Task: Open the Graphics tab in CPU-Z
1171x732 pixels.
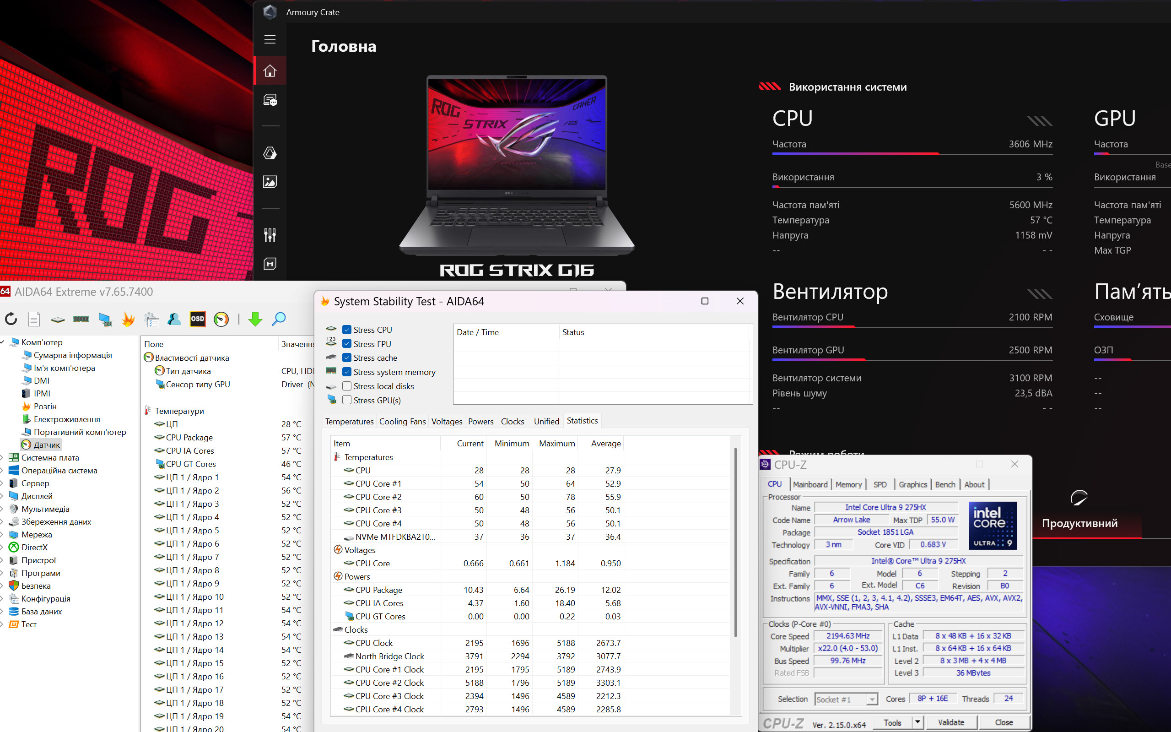Action: [912, 484]
